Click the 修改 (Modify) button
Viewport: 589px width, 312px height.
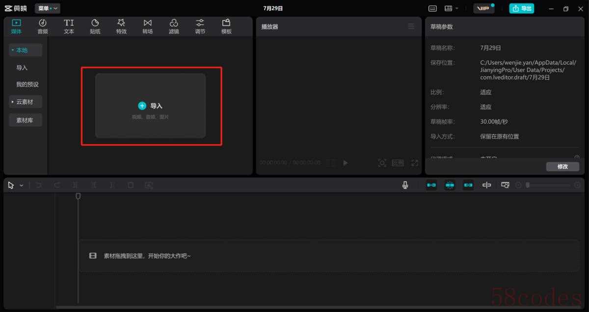[562, 167]
